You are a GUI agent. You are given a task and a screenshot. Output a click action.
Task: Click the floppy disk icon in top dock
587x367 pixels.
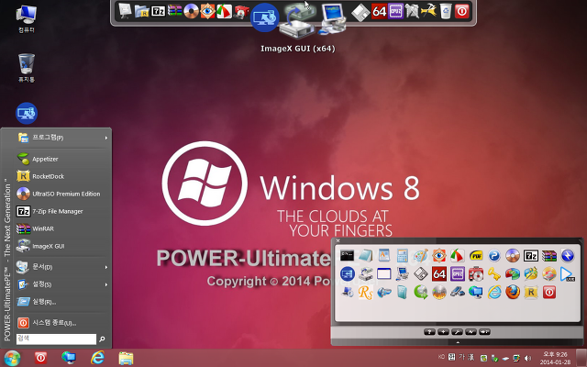coord(360,12)
